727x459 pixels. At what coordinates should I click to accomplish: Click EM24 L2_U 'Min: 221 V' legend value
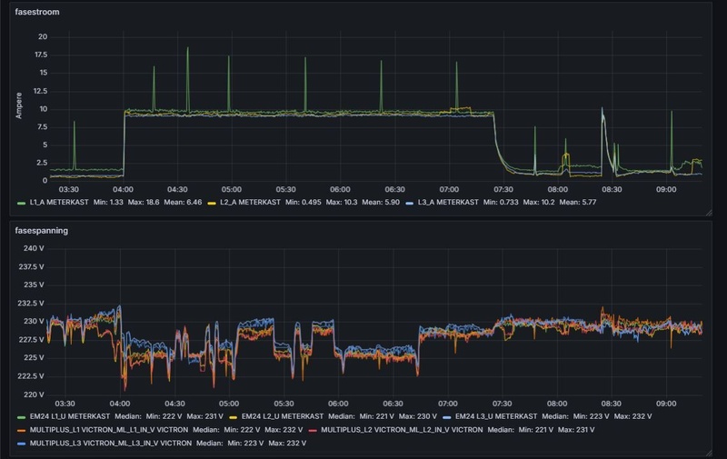coord(376,416)
